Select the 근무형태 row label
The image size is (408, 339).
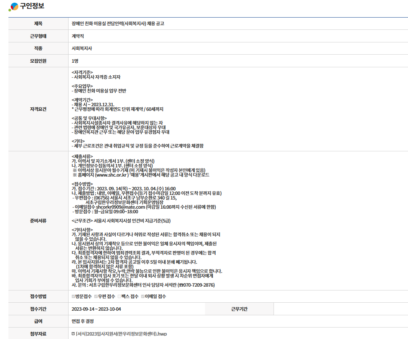(x=38, y=36)
